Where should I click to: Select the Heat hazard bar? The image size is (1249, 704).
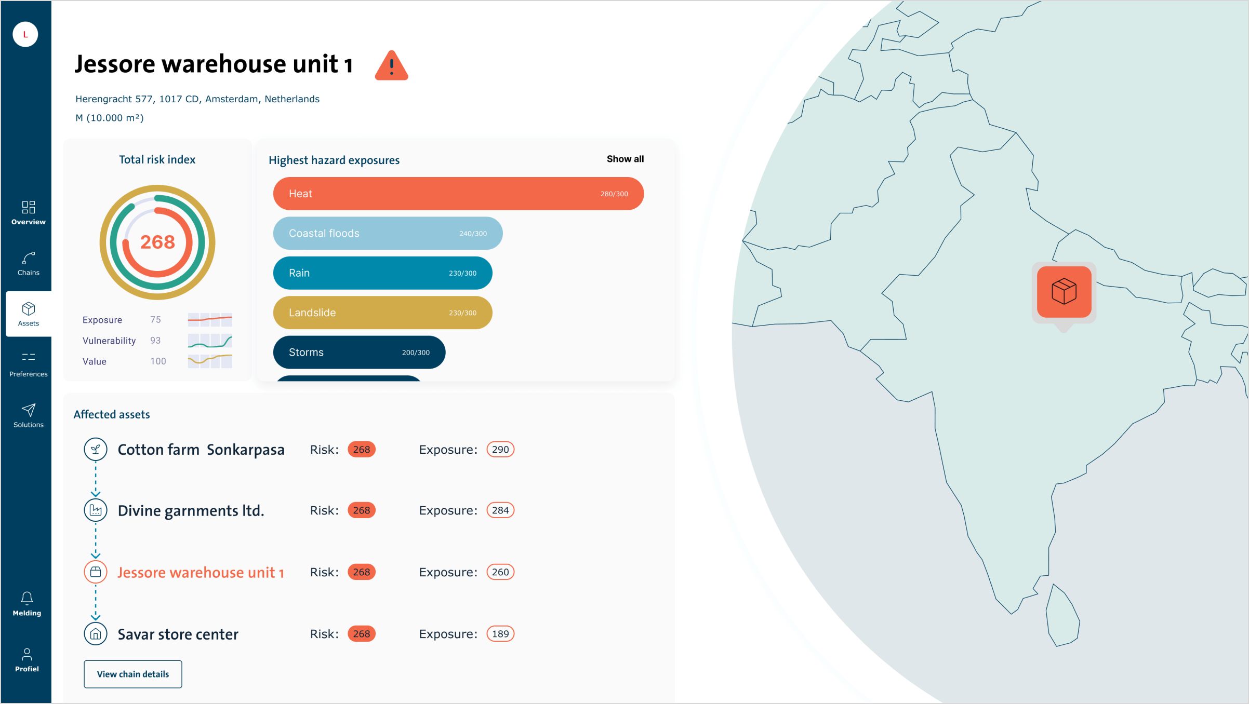458,194
